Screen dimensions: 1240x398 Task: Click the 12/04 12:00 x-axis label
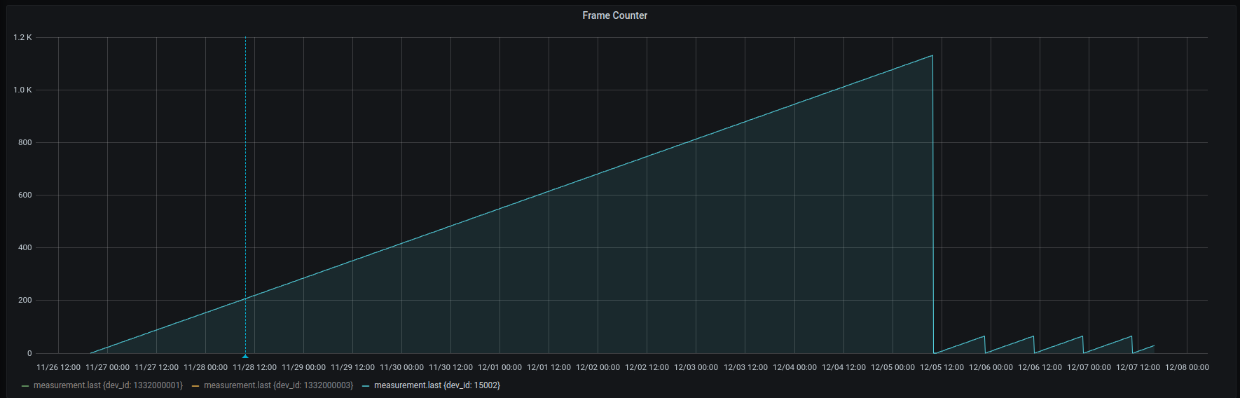tap(843, 367)
